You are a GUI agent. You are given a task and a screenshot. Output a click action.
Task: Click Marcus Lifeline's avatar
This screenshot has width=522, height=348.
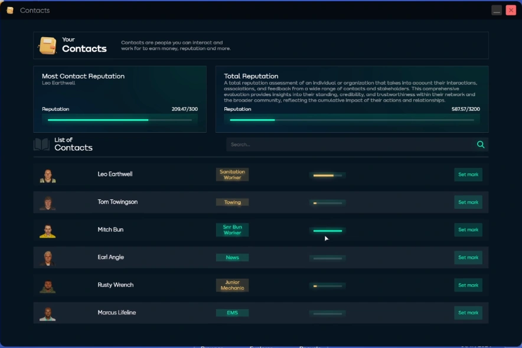48,314
